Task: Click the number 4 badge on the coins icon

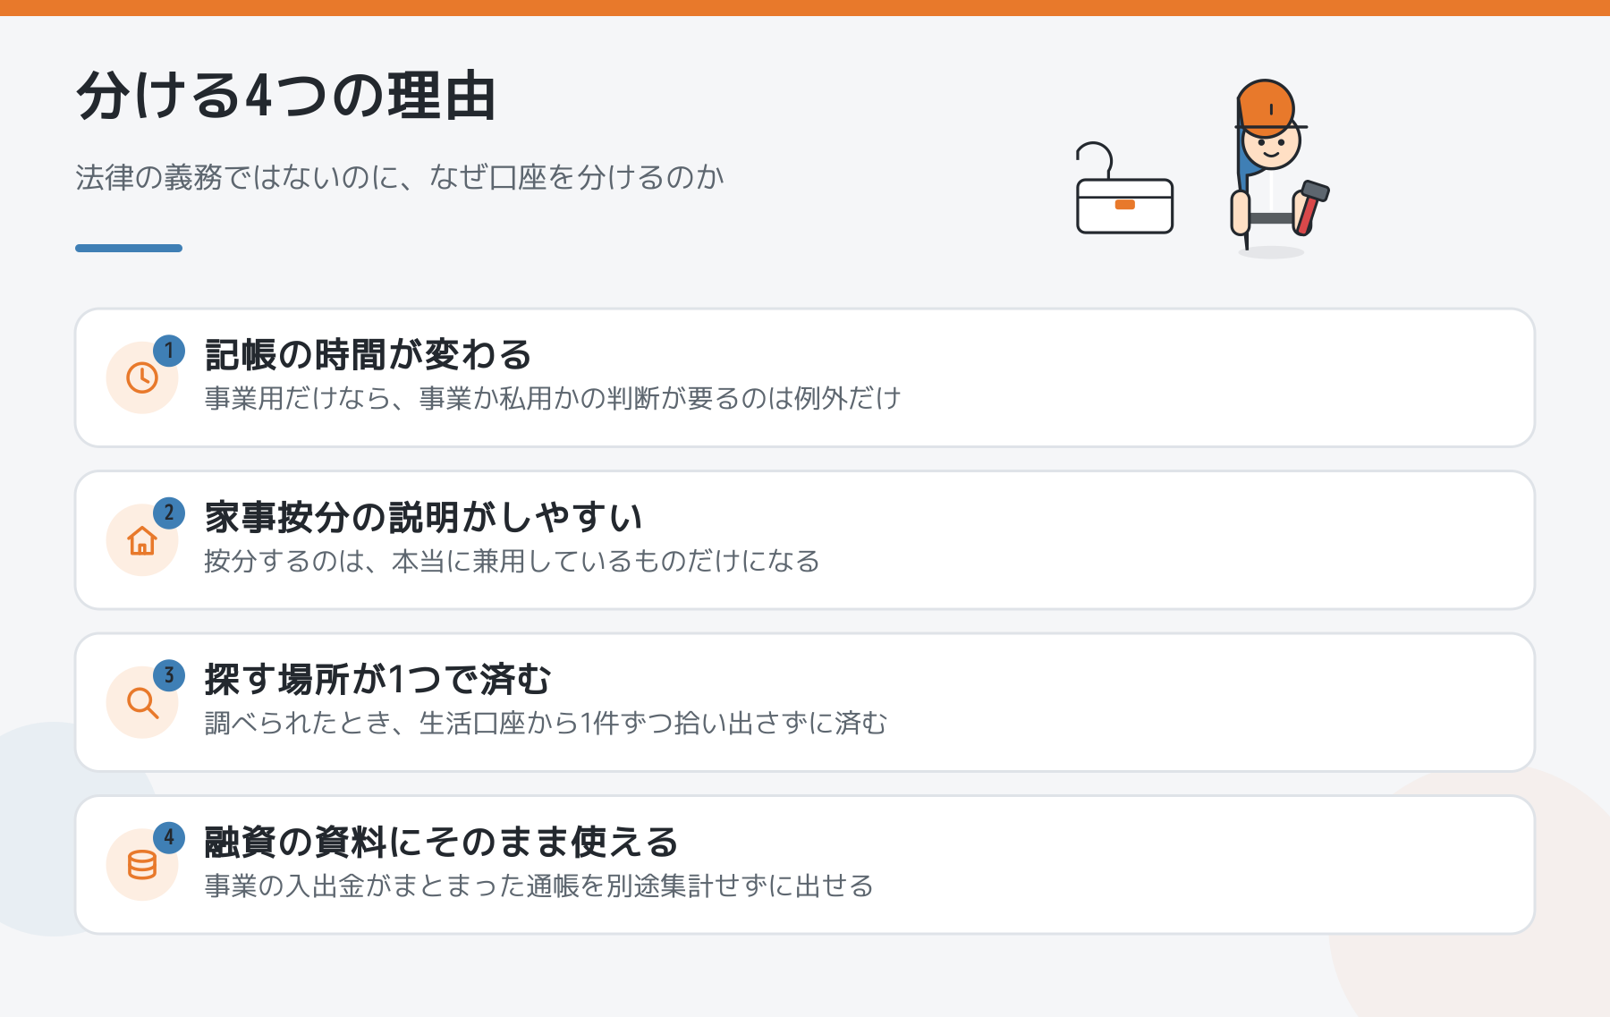Action: (169, 838)
